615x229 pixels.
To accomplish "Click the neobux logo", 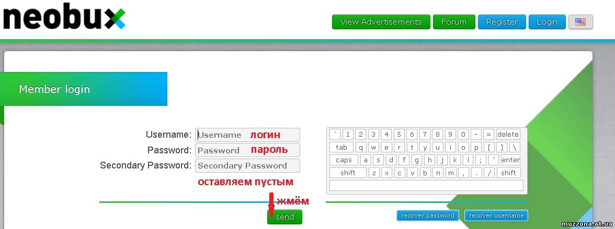I will click(64, 17).
